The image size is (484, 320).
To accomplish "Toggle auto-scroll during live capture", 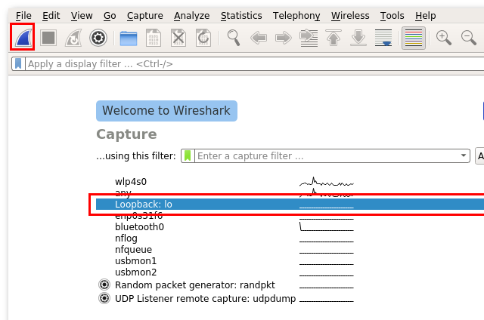I will click(x=384, y=37).
